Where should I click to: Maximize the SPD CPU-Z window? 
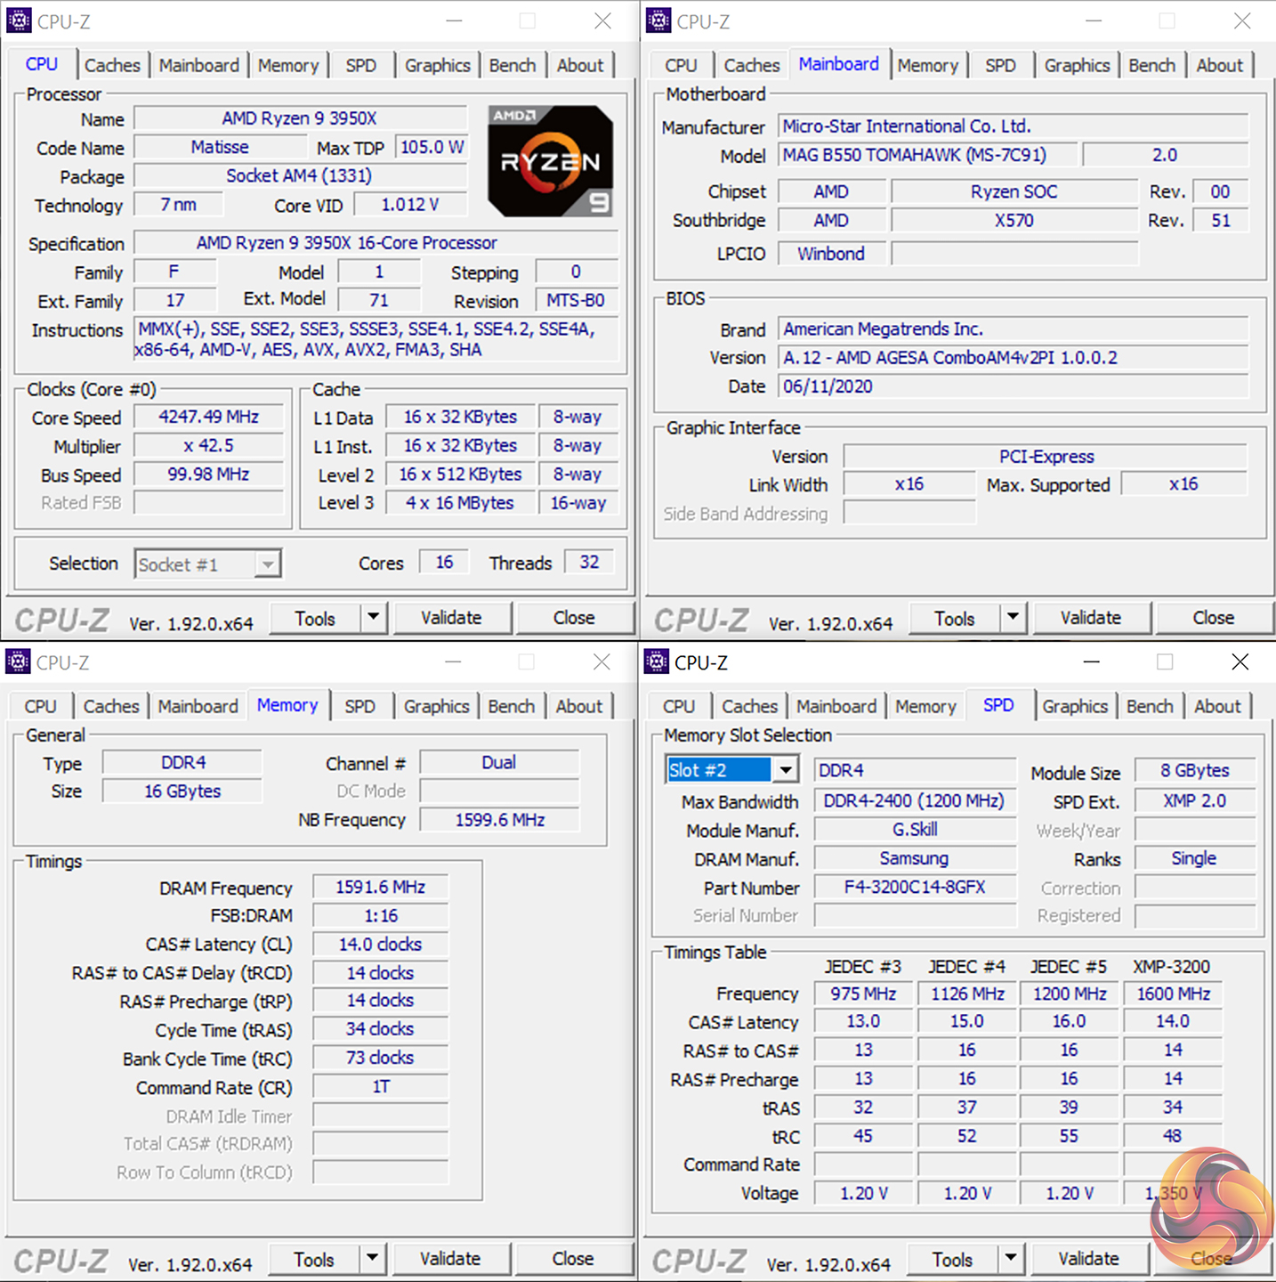[1165, 661]
